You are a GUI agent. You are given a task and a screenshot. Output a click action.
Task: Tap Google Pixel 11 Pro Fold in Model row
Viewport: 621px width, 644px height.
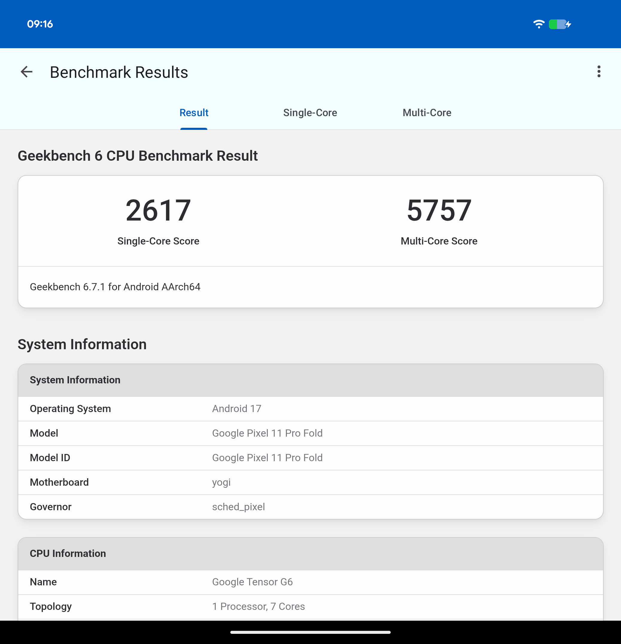[x=267, y=433]
